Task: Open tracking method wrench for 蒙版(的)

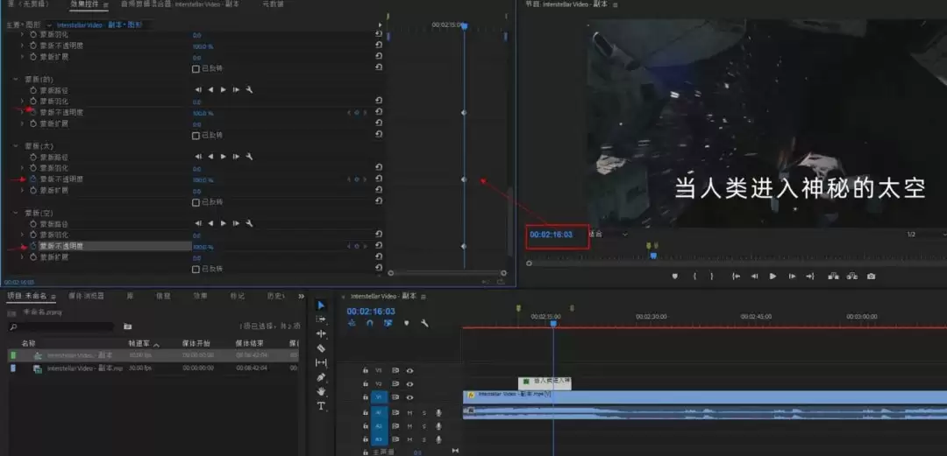Action: 249,90
